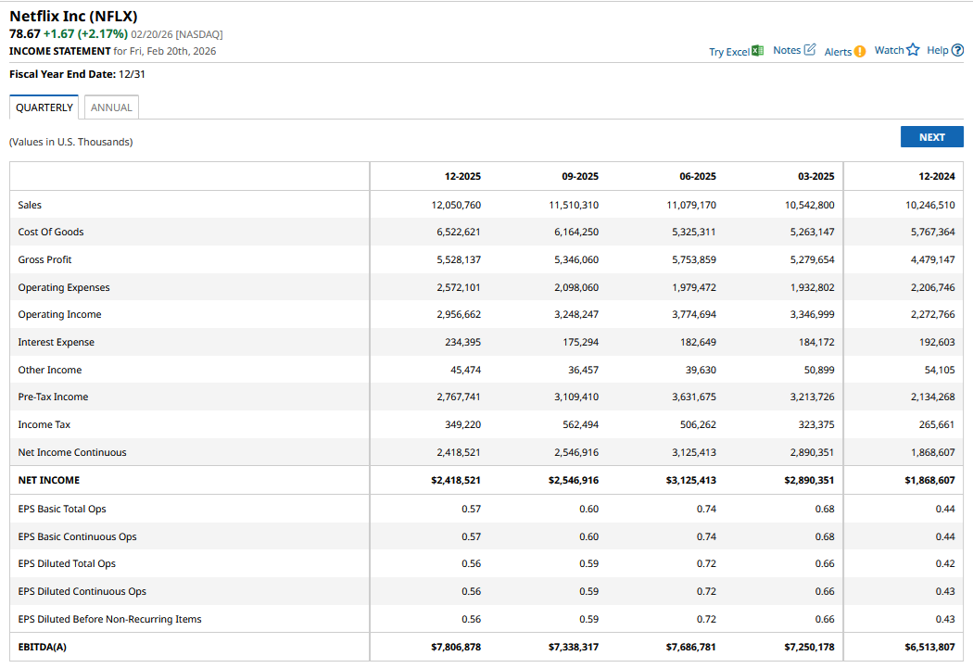This screenshot has width=973, height=668.
Task: Click the NET INCOME row label
Action: tap(49, 480)
